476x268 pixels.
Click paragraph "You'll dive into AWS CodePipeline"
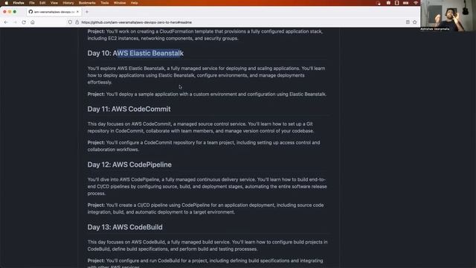(x=207, y=187)
